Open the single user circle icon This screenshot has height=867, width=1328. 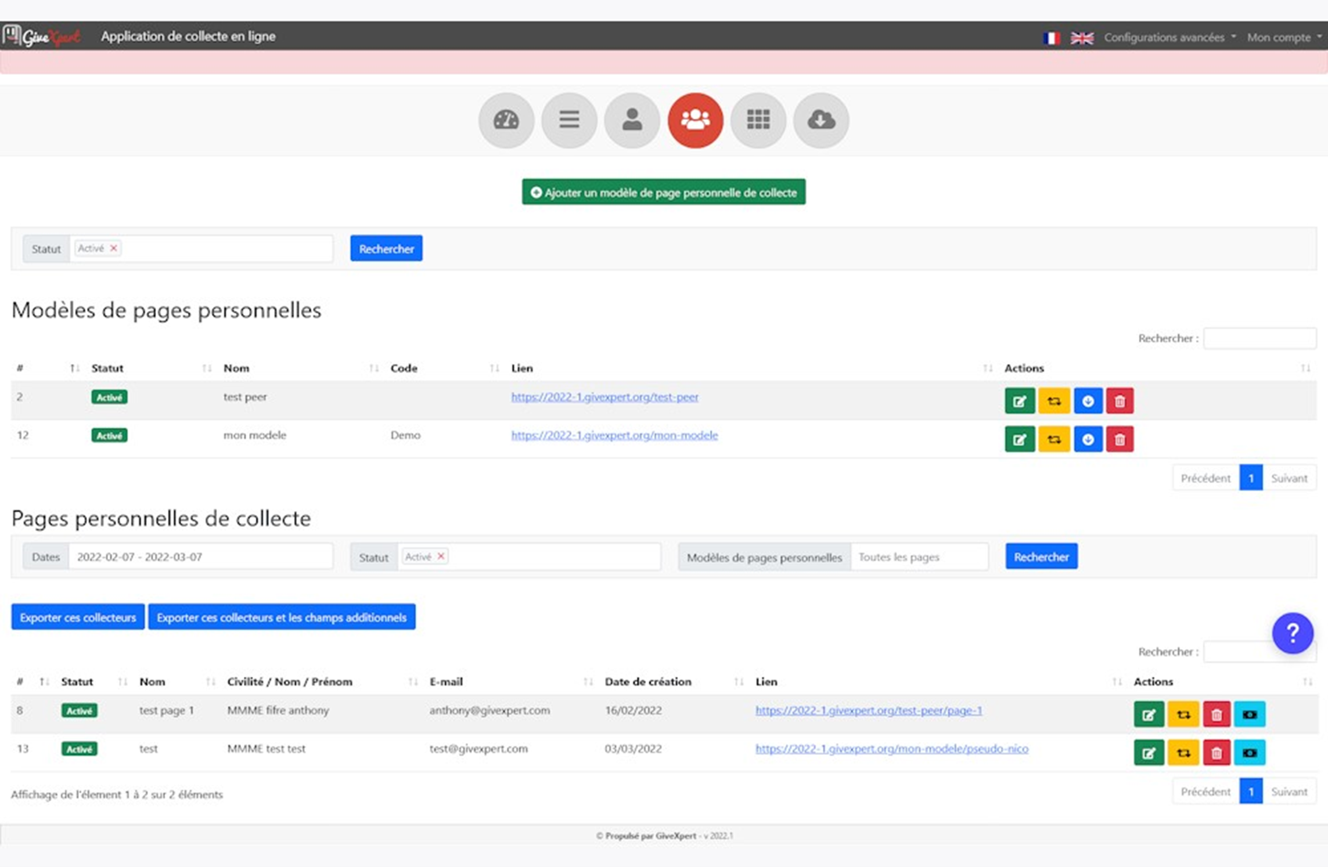pyautogui.click(x=632, y=120)
